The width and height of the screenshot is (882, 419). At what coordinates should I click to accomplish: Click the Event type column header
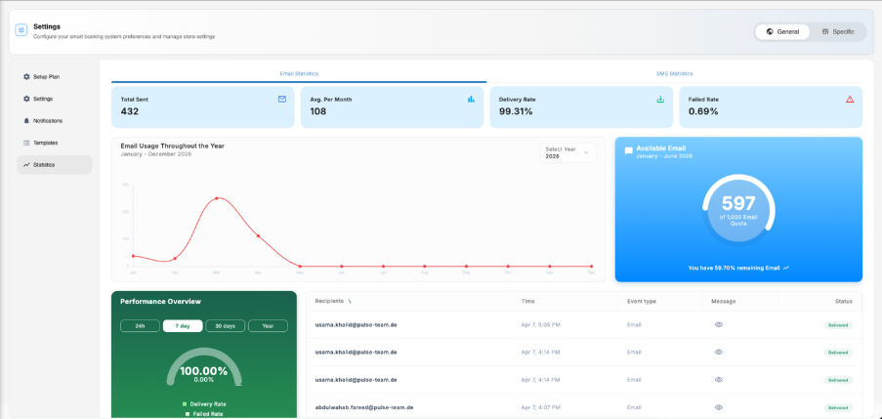pyautogui.click(x=642, y=302)
